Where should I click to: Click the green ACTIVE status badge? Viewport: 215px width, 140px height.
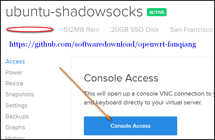tap(157, 12)
